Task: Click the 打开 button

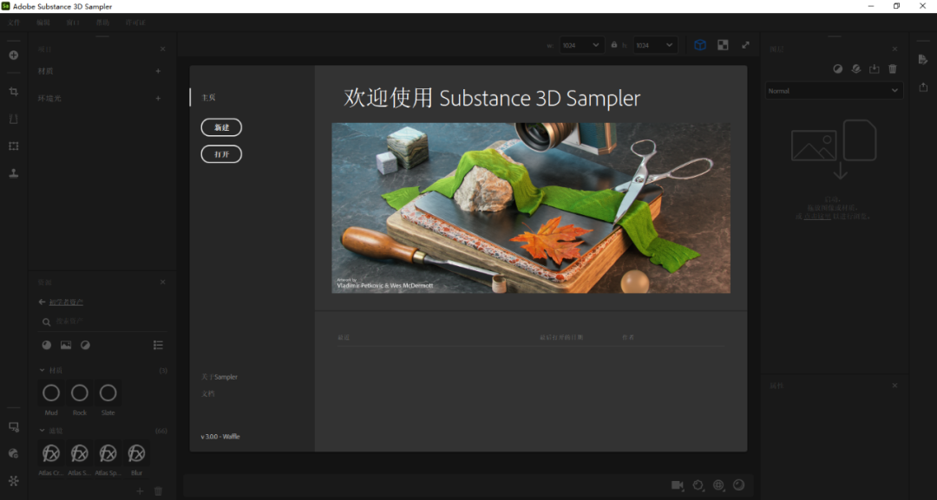Action: [221, 154]
